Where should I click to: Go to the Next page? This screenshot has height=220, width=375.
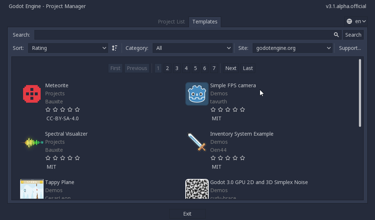click(231, 68)
